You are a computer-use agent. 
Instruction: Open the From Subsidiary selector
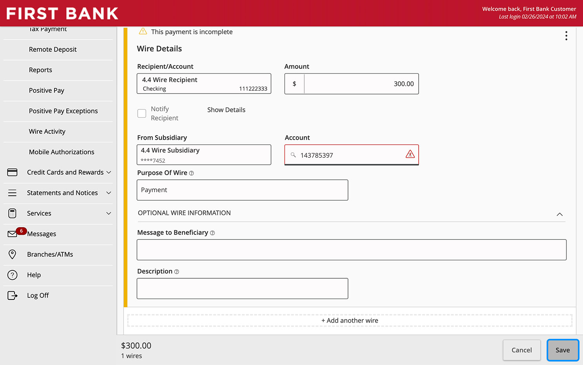[204, 155]
